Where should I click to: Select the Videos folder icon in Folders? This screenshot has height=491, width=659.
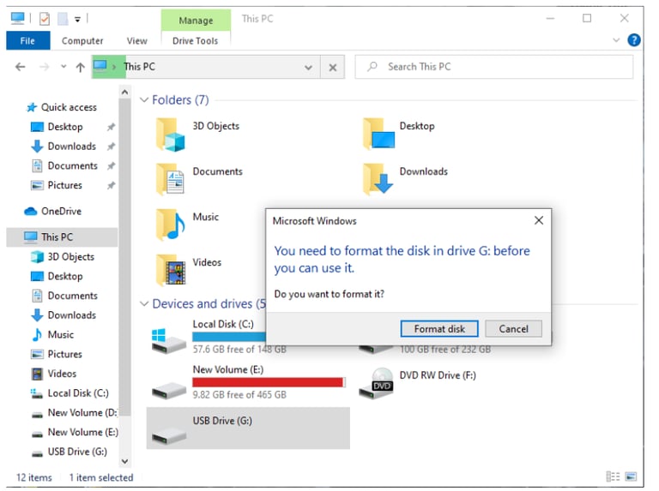pyautogui.click(x=170, y=270)
